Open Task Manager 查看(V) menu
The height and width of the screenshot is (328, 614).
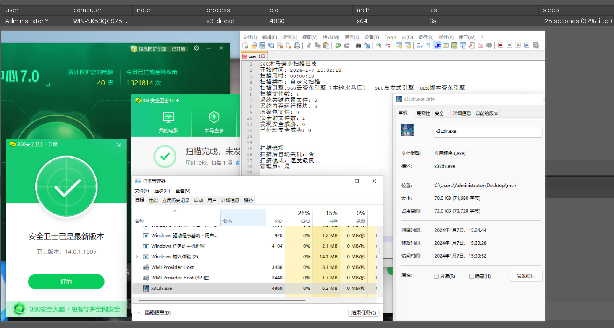tap(183, 191)
